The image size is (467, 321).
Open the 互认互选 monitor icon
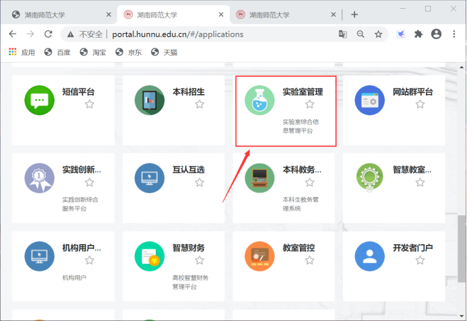149,178
